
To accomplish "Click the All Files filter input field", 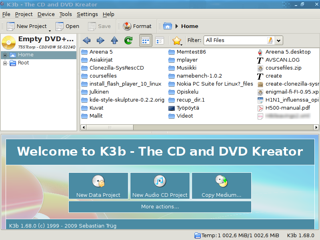I will point(235,40).
